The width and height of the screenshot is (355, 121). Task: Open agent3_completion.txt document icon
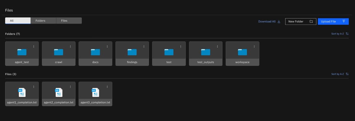click(95, 93)
